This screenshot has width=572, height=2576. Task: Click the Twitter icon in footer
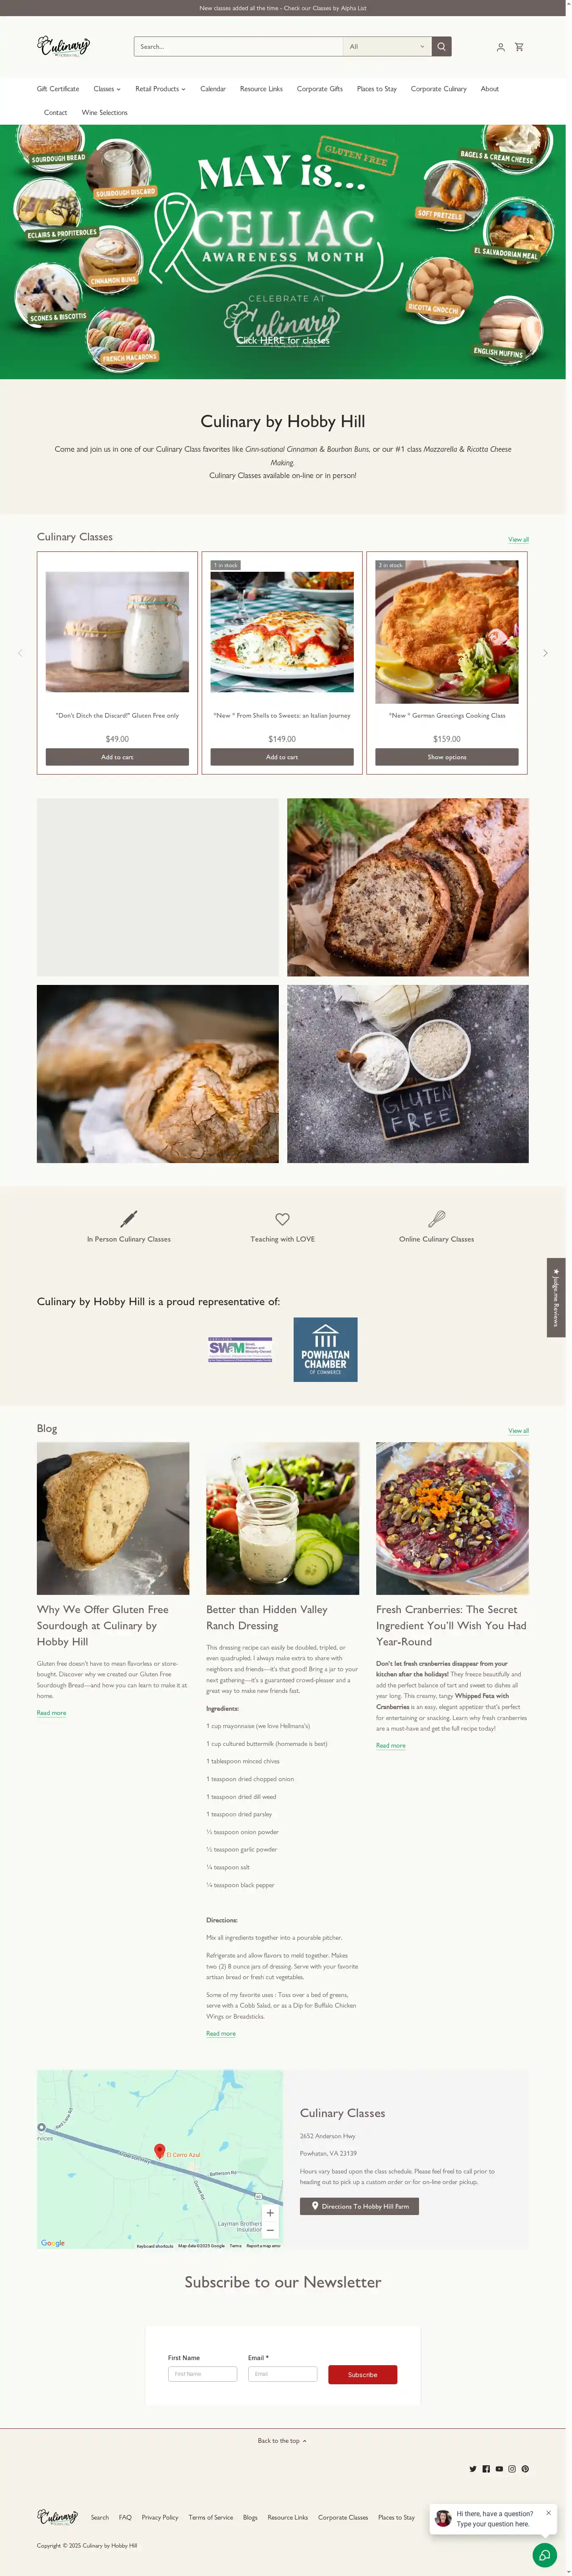tap(473, 2469)
